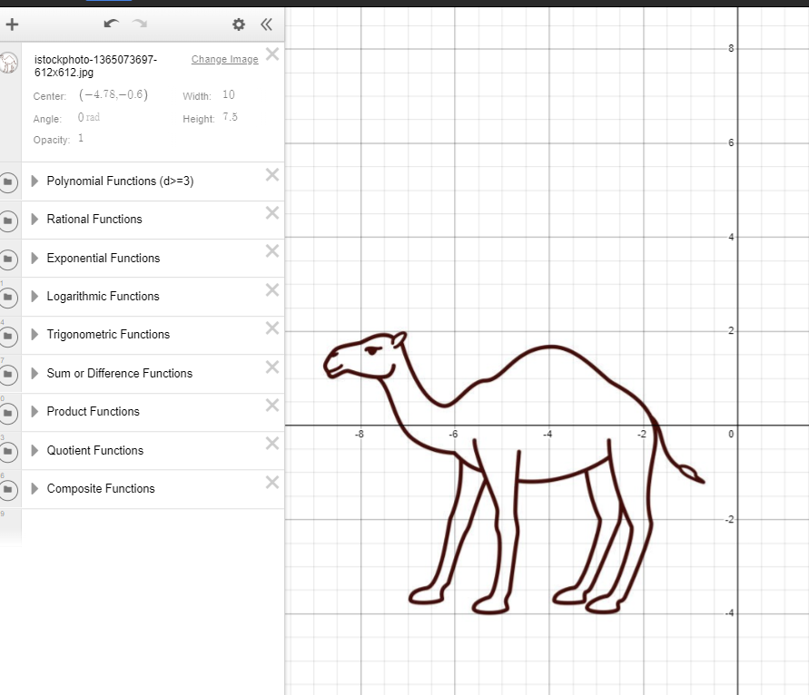Redo the last action
809x695 pixels.
[x=140, y=24]
